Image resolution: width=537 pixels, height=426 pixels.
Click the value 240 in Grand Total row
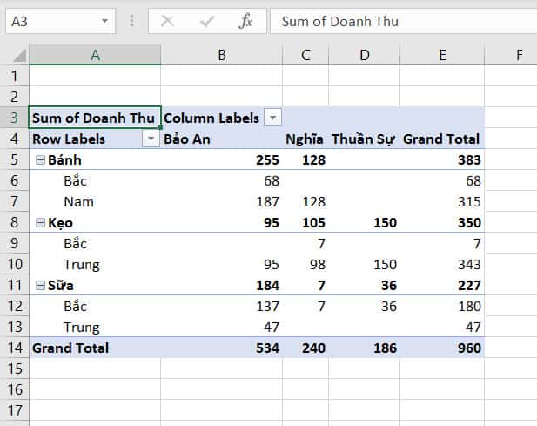[313, 348]
